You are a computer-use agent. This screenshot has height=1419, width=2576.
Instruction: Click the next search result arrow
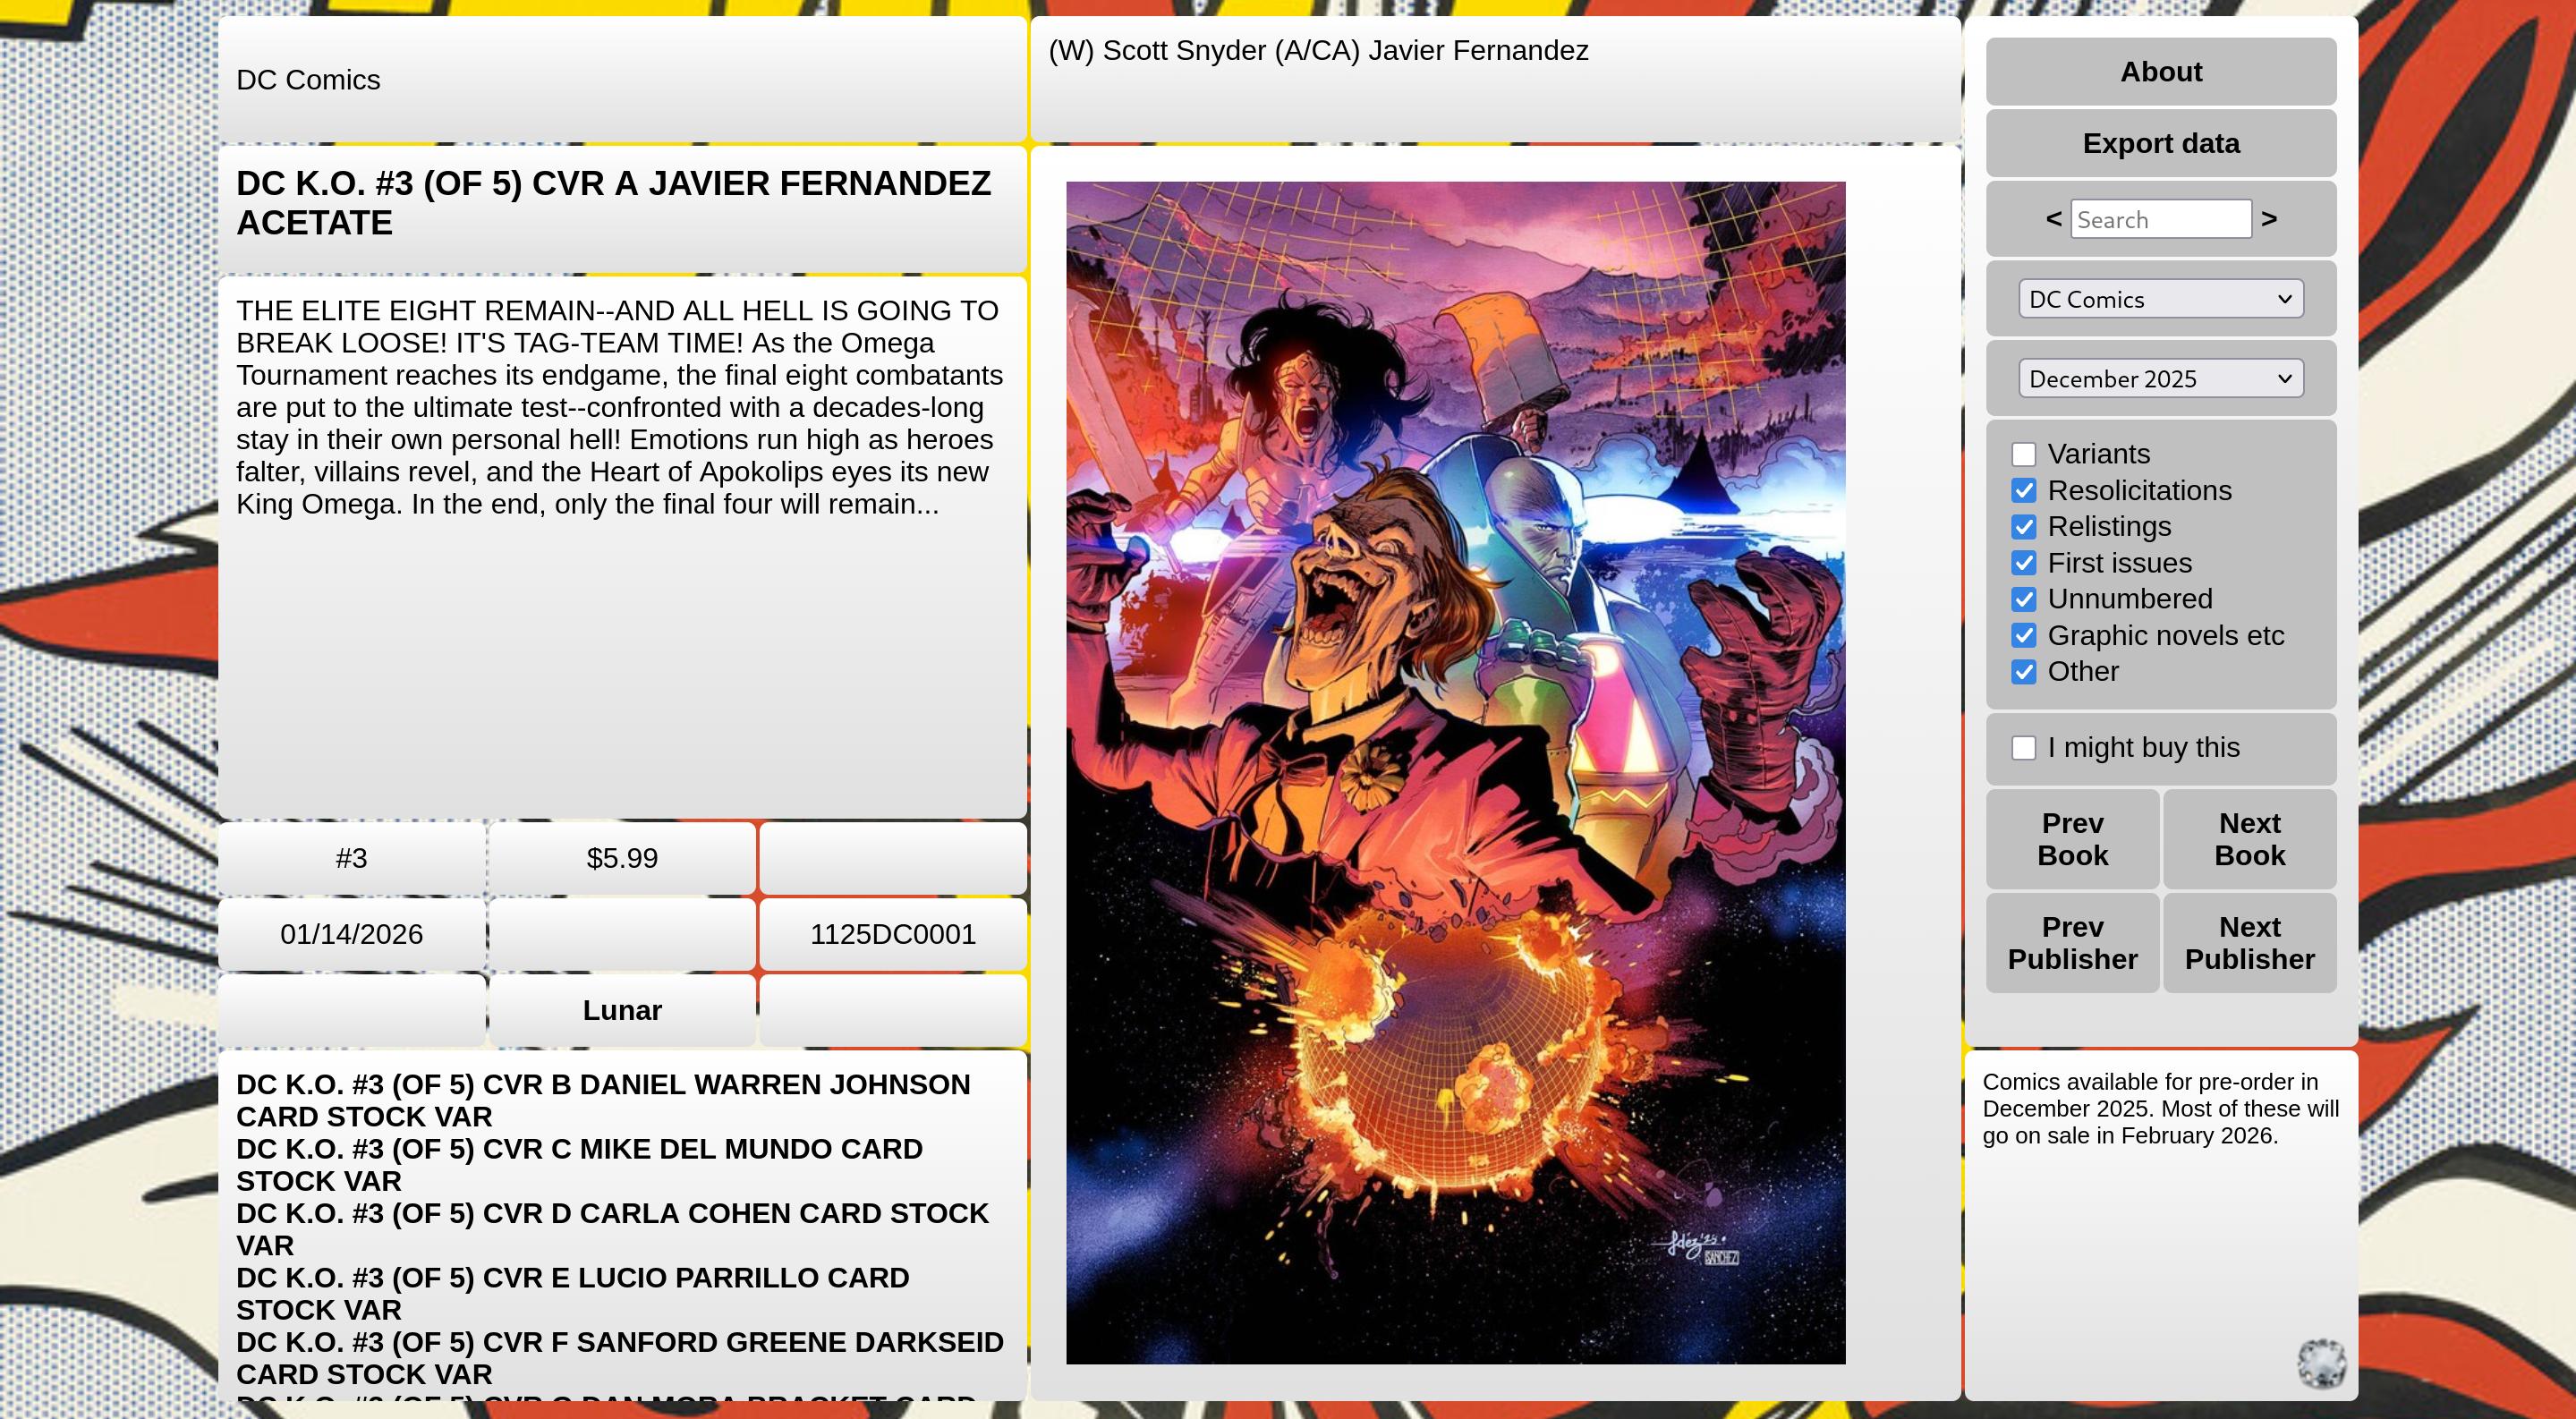[2269, 218]
